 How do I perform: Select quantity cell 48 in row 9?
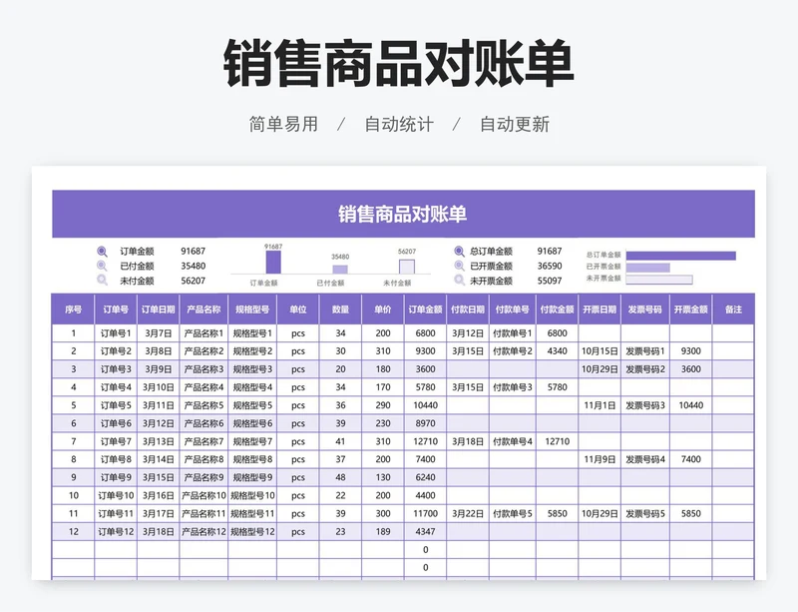tap(340, 477)
